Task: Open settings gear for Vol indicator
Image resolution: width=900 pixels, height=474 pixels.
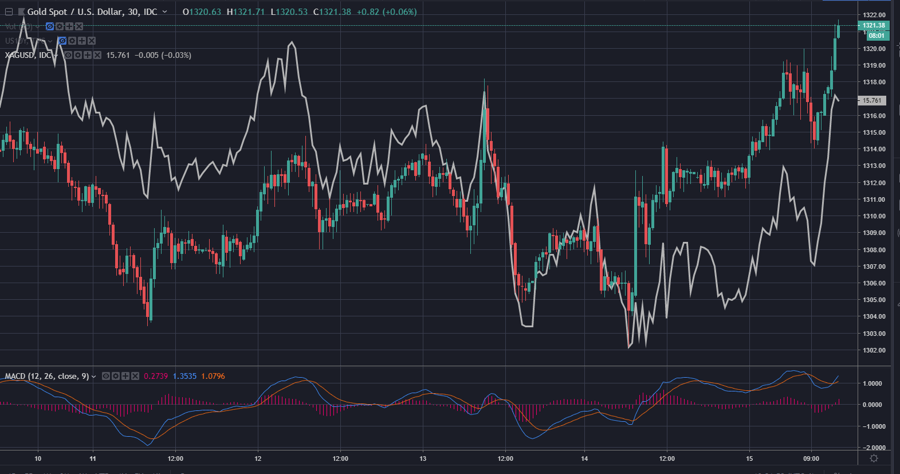Action: (x=60, y=26)
